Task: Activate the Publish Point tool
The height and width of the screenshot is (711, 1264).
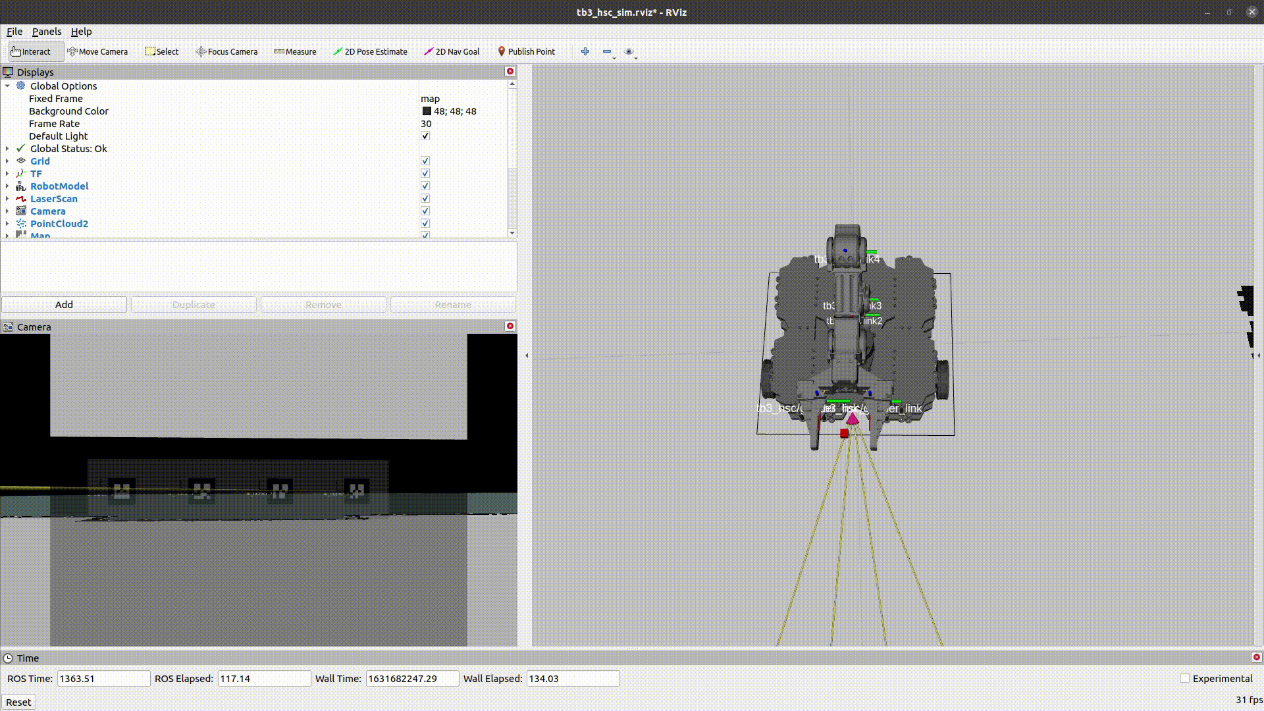Action: 526,51
